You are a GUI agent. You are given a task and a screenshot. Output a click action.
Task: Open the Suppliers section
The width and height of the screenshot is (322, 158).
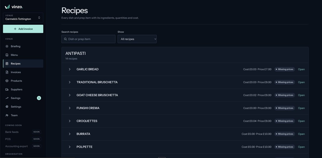(23, 89)
